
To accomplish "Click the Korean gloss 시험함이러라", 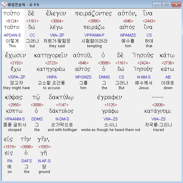I will 94,41.
